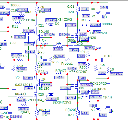This screenshot has width=128, height=127.
Task: Select the D9 zener diode symbol
Action: [51, 25]
